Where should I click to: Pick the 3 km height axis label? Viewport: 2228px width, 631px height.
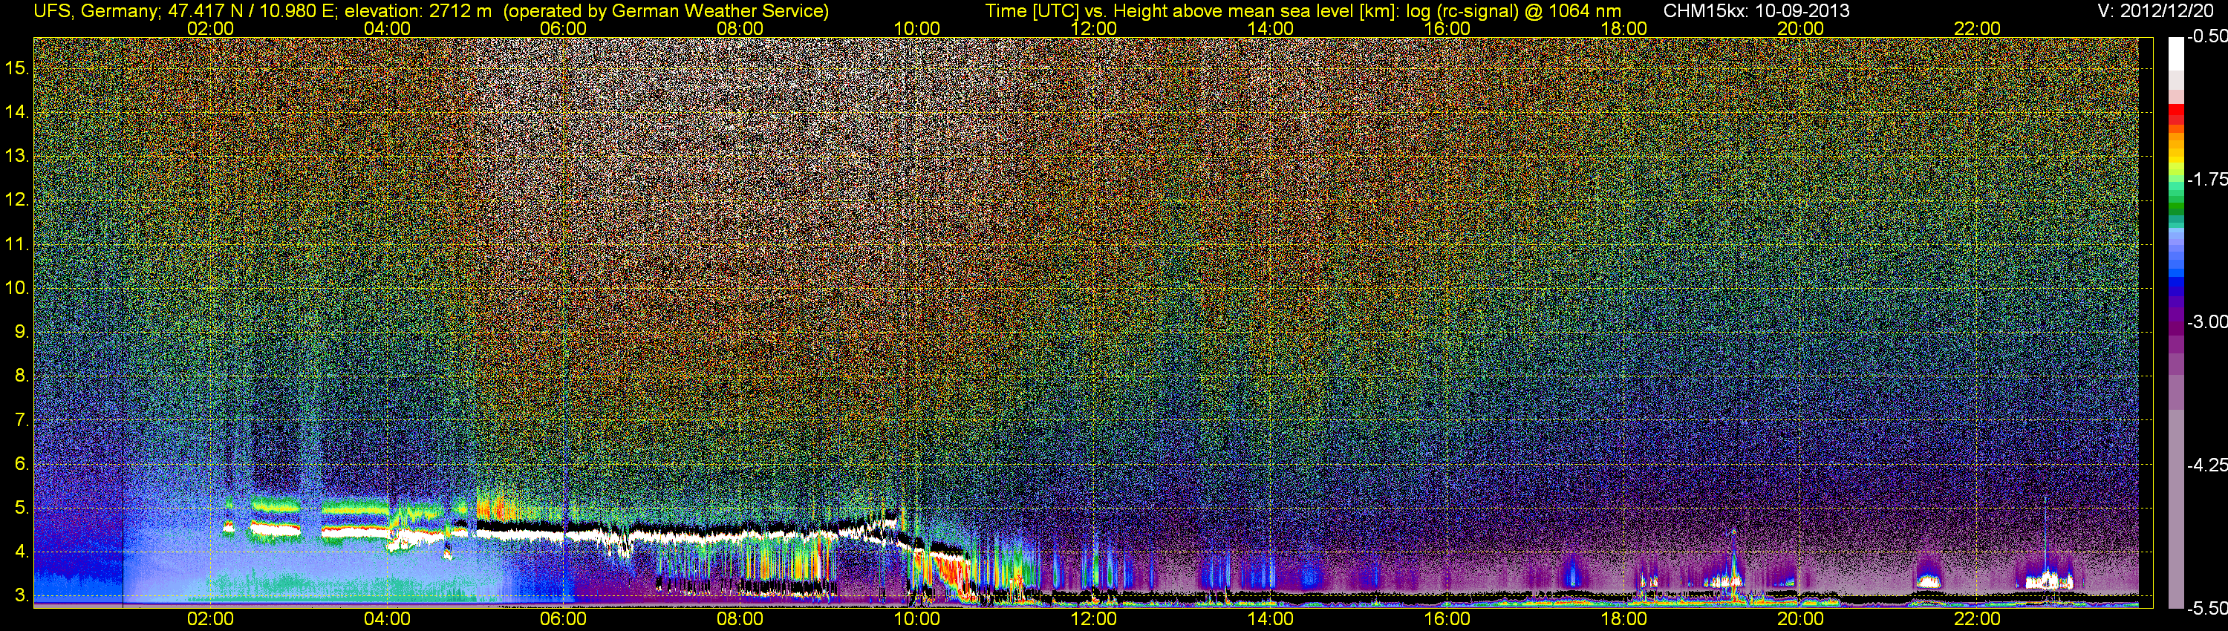point(21,595)
